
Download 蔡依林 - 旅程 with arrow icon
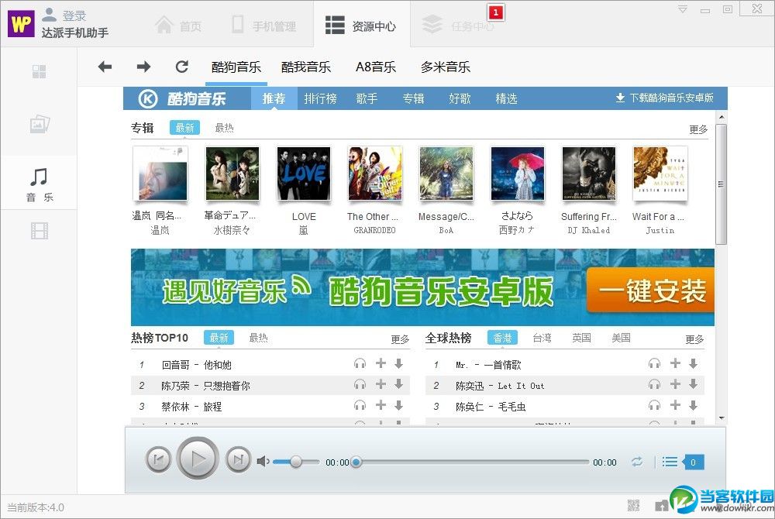399,405
